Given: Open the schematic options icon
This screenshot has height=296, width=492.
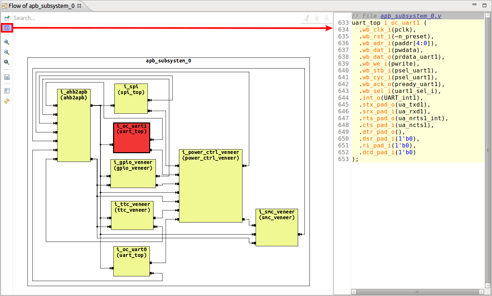Looking at the screenshot, I should pos(6,90).
